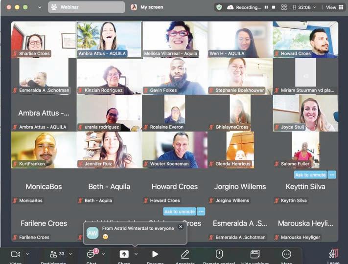Screen dimensions: 348x264
Task: Click the Resume play button
Action: [155, 254]
